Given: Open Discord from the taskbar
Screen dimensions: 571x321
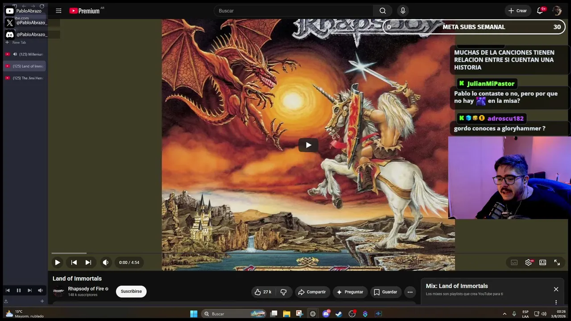Looking at the screenshot, I should click(x=326, y=314).
